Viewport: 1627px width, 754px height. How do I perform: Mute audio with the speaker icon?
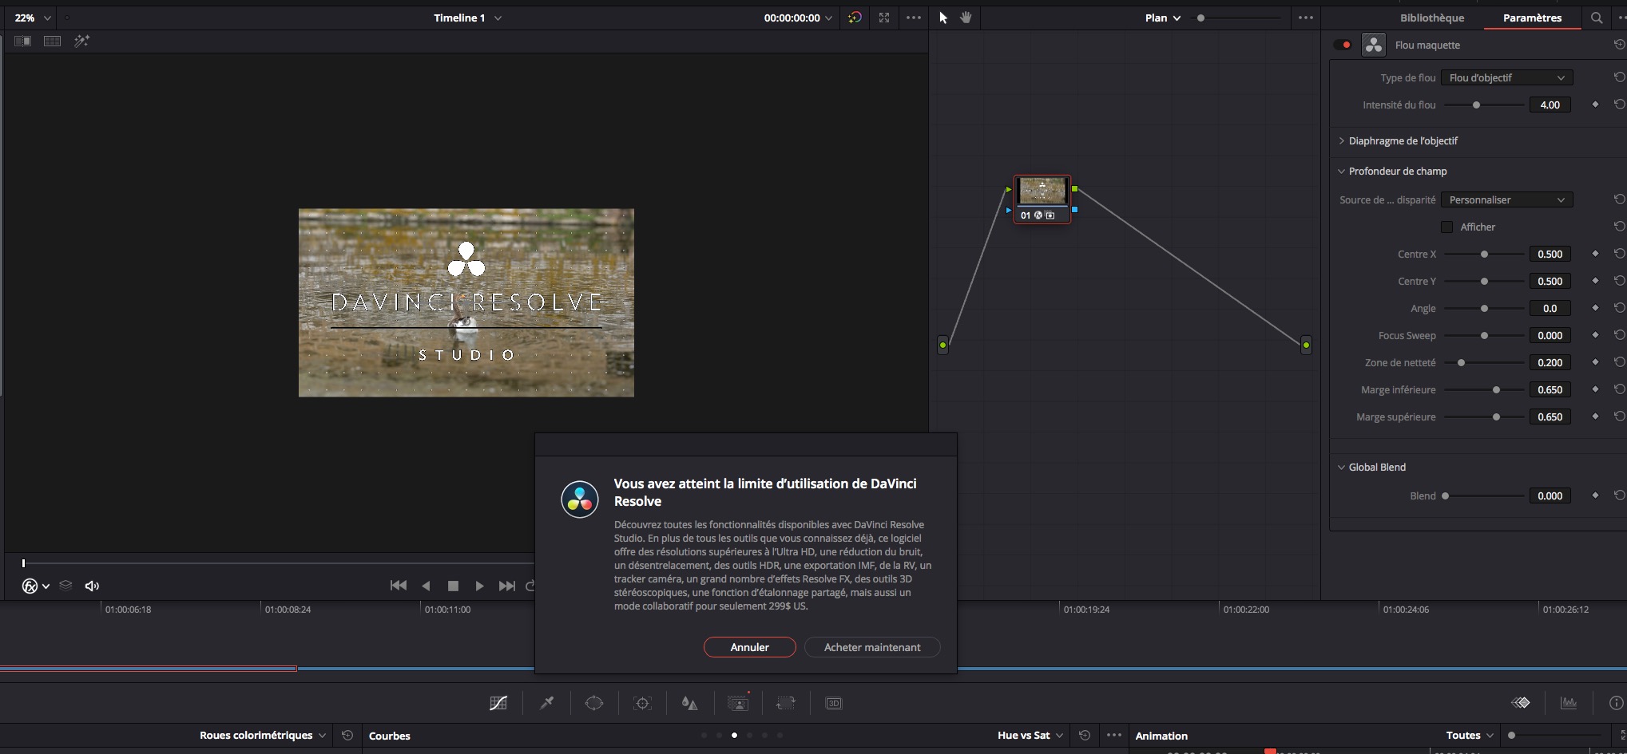point(93,586)
